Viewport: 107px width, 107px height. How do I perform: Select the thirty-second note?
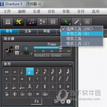pyautogui.click(x=53, y=71)
